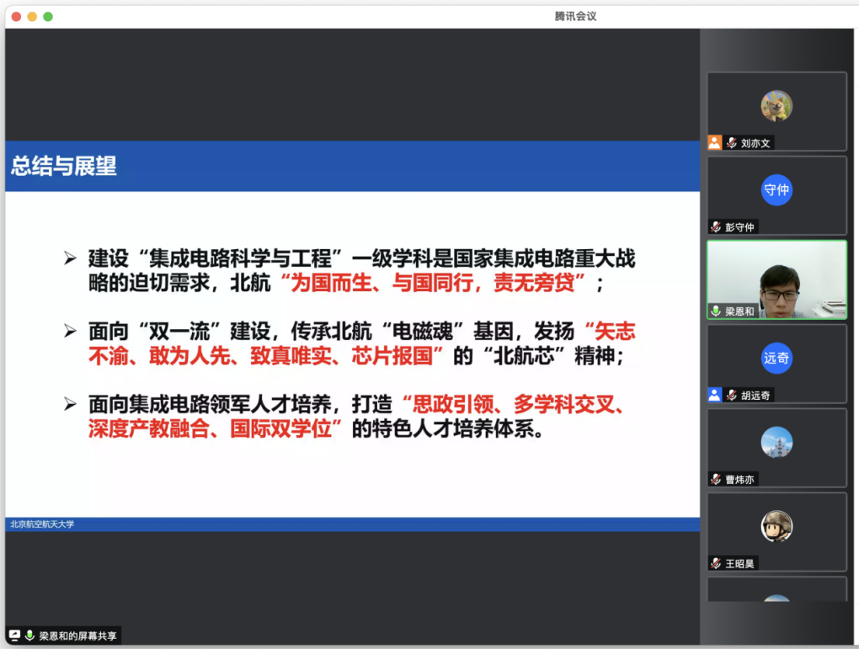Viewport: 859px width, 649px height.
Task: Click green microphone icon beside 梁恩和
Action: 716,311
